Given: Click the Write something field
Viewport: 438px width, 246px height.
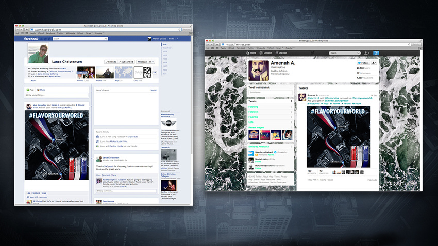Looking at the screenshot, I should click(x=57, y=95).
